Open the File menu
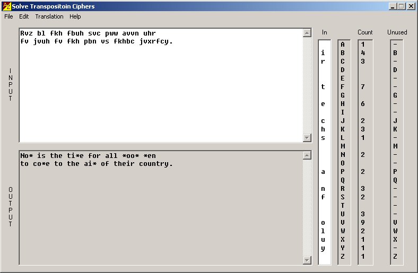 (8, 16)
